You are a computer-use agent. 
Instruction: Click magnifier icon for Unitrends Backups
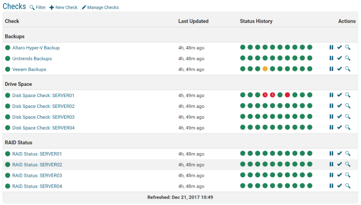click(348, 58)
